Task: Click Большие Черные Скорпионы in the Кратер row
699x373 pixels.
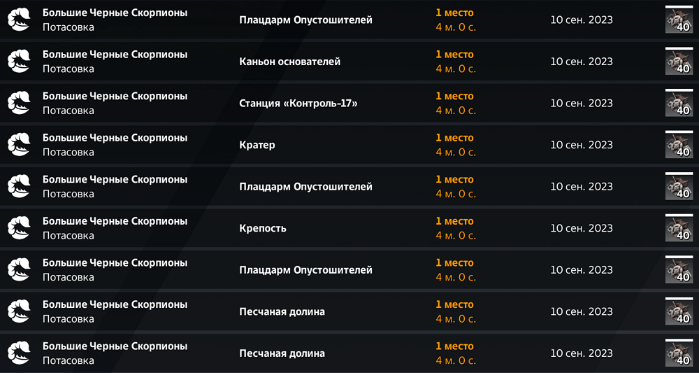Action: (115, 138)
